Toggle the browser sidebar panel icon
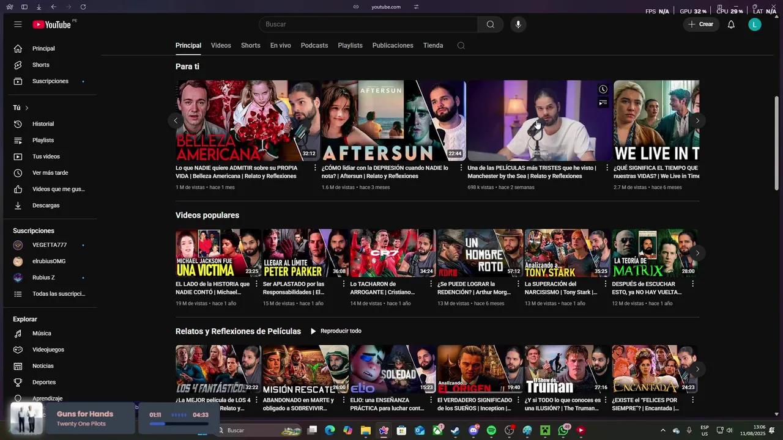783x440 pixels. click(x=24, y=7)
